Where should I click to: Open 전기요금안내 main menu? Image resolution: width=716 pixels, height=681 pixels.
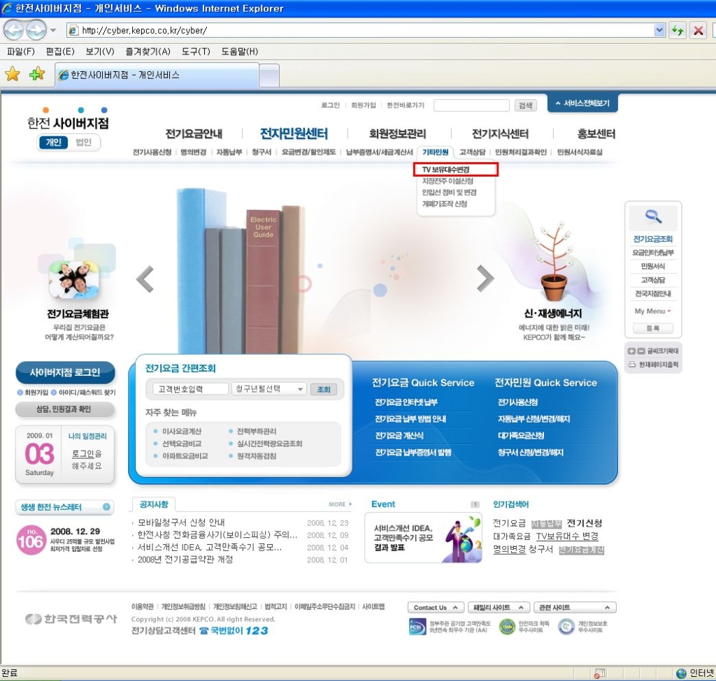coord(194,133)
